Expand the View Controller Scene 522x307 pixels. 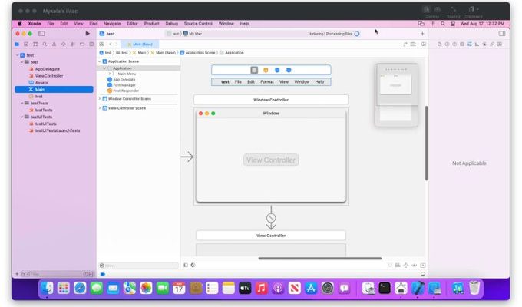coord(100,108)
